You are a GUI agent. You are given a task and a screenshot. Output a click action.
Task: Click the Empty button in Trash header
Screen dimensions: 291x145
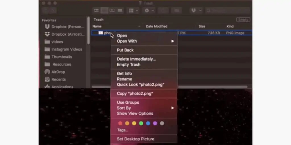(243, 20)
